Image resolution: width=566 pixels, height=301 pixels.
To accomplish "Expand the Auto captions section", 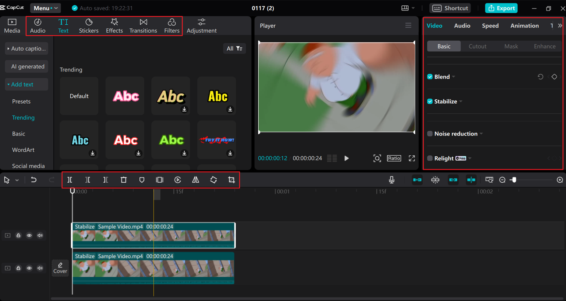I will [27, 49].
